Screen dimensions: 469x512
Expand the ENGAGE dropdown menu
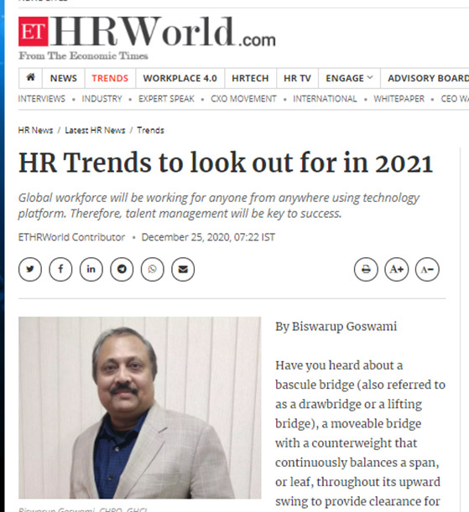[349, 79]
